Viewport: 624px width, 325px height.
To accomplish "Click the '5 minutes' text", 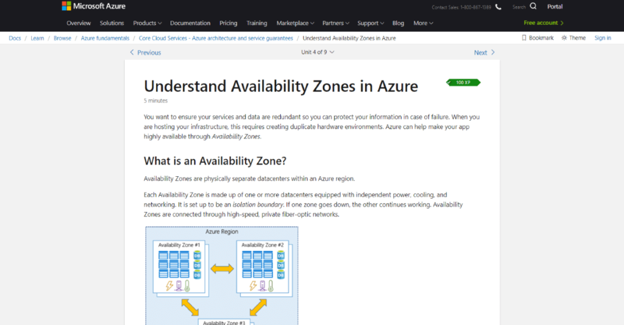I will coord(155,101).
